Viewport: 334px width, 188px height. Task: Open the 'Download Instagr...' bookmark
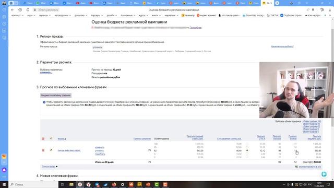pyautogui.click(x=253, y=15)
